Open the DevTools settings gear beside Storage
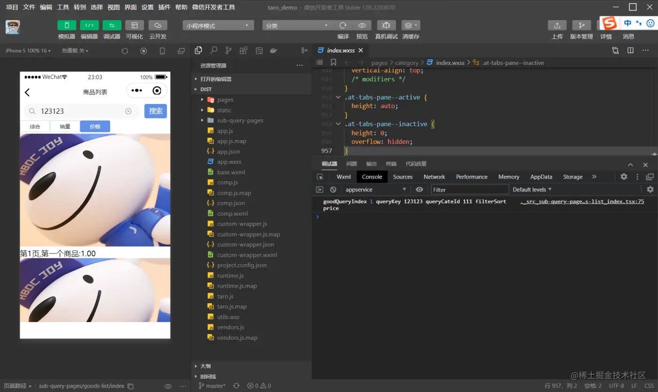 click(x=624, y=177)
